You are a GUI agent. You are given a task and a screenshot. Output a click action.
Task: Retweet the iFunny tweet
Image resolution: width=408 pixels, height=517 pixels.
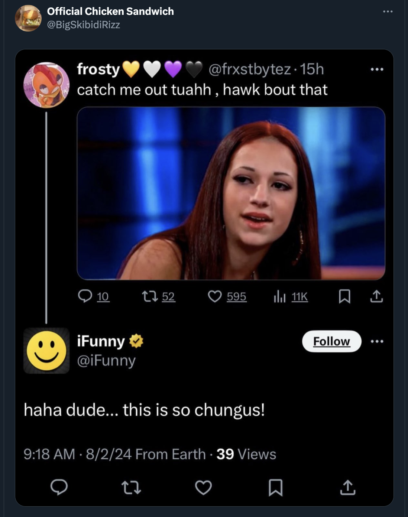point(132,487)
